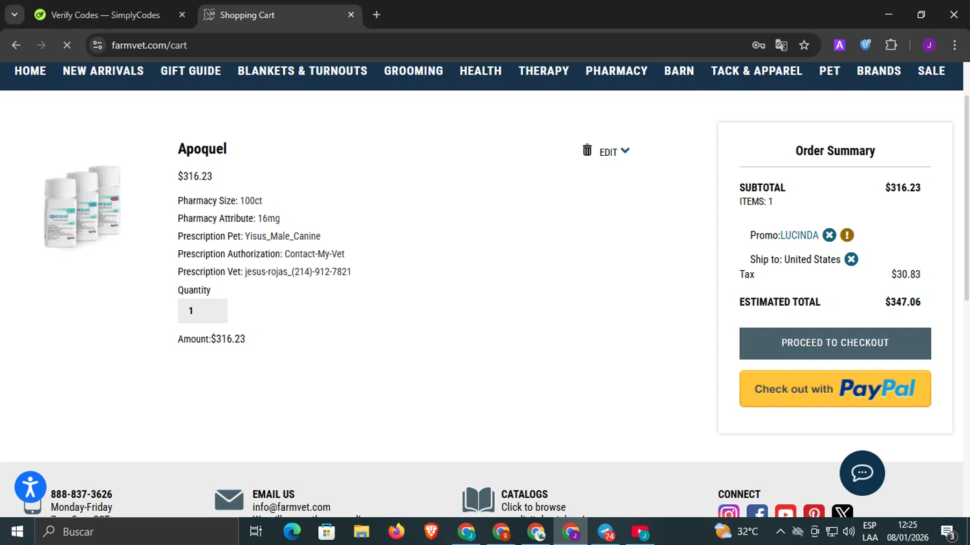
Task: Click the Quantity input field
Action: 202,311
